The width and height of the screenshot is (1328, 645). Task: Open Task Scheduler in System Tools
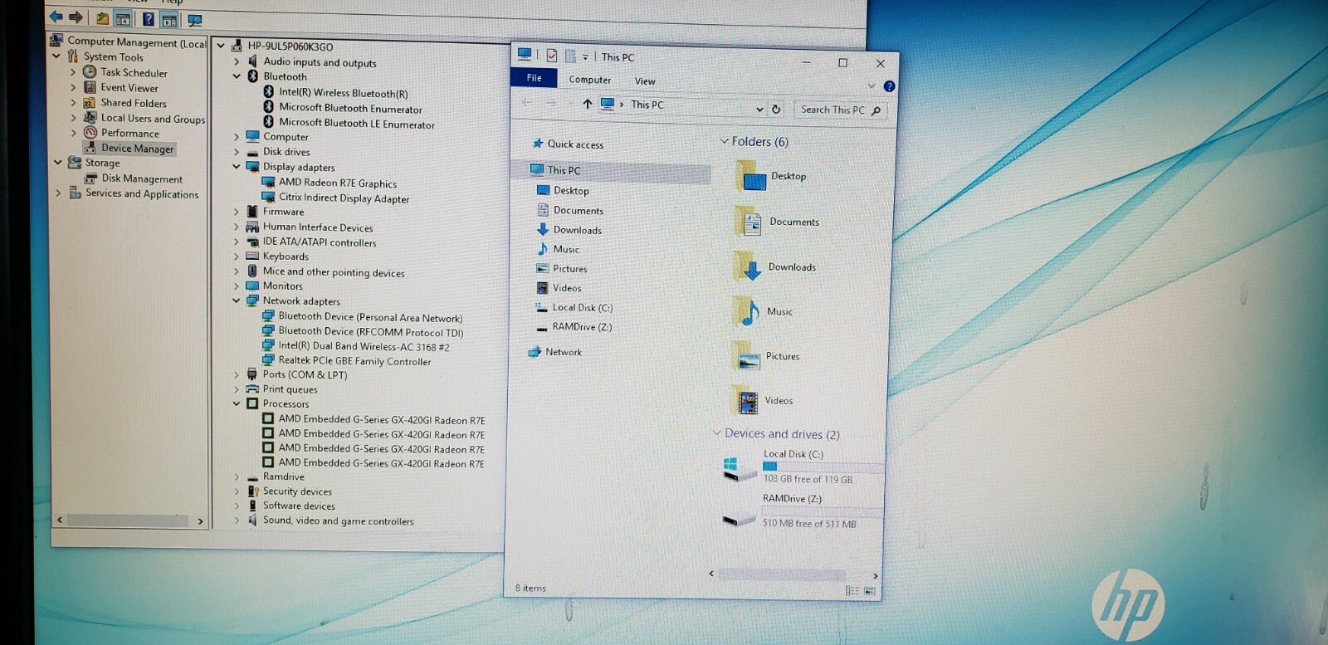coord(134,72)
